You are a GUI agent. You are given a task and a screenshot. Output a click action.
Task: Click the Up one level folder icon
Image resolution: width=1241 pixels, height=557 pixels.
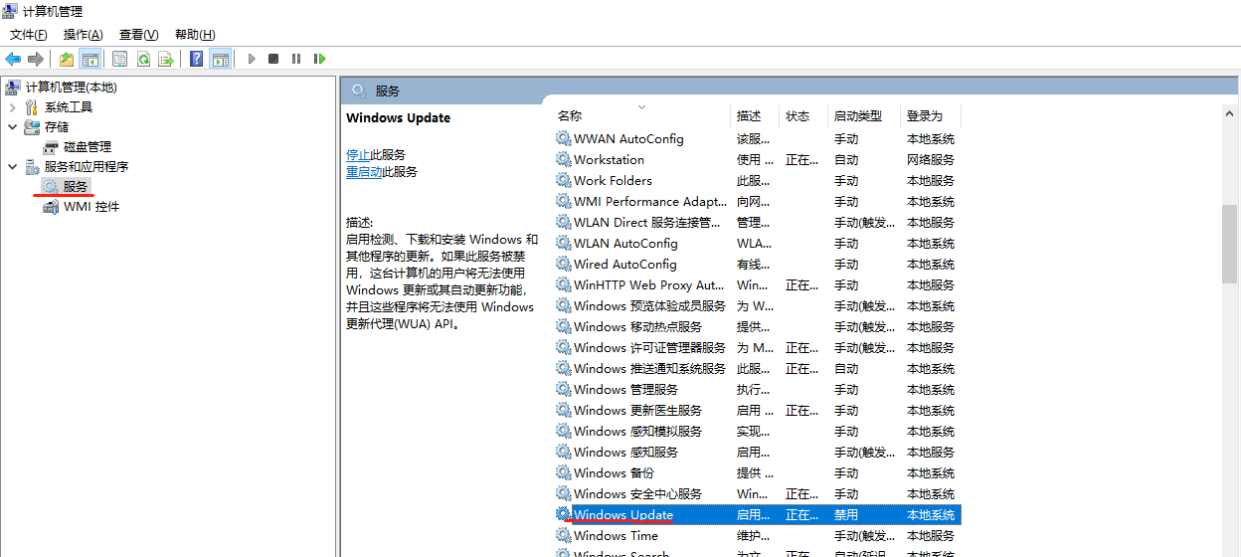coord(67,59)
